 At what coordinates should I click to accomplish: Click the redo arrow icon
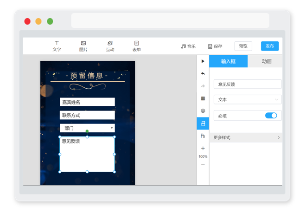(203, 86)
